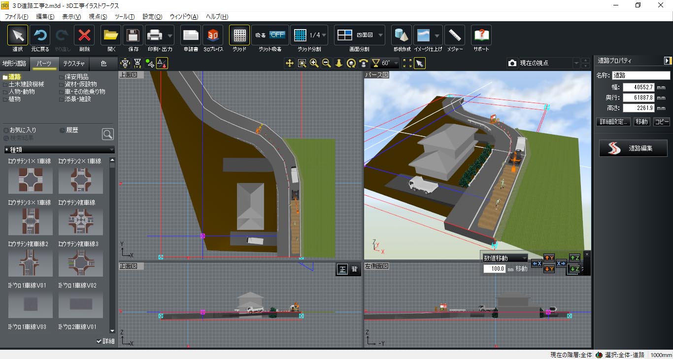Viewport: 673px width, 359px height.
Task: Click the zoom in magnifier icon
Action: point(314,63)
